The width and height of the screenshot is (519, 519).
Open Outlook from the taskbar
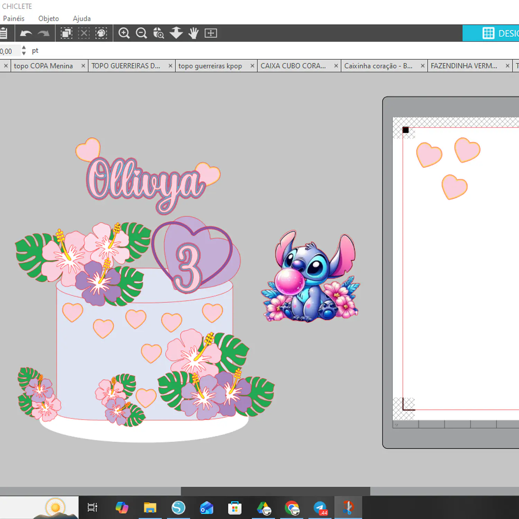tap(207, 508)
